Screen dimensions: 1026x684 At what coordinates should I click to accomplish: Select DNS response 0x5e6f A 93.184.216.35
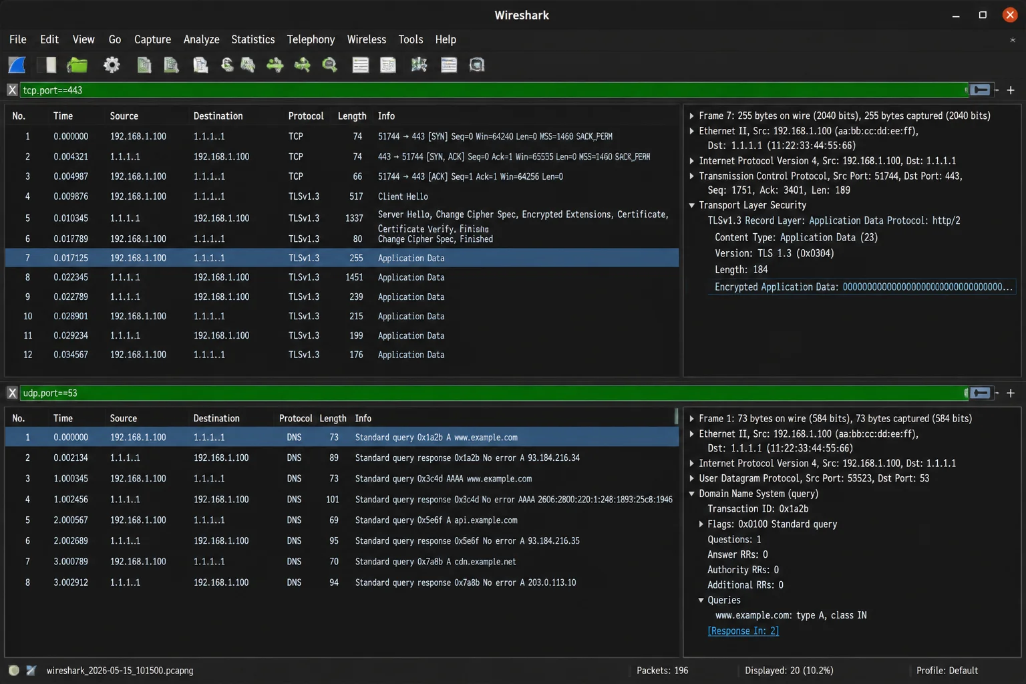pyautogui.click(x=342, y=541)
